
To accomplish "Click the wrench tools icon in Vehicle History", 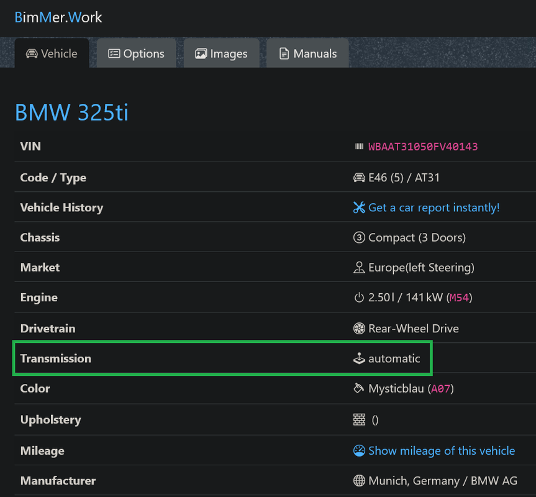I will (359, 207).
